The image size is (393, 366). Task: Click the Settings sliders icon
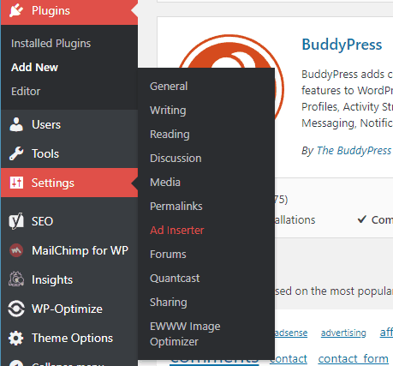pyautogui.click(x=16, y=183)
